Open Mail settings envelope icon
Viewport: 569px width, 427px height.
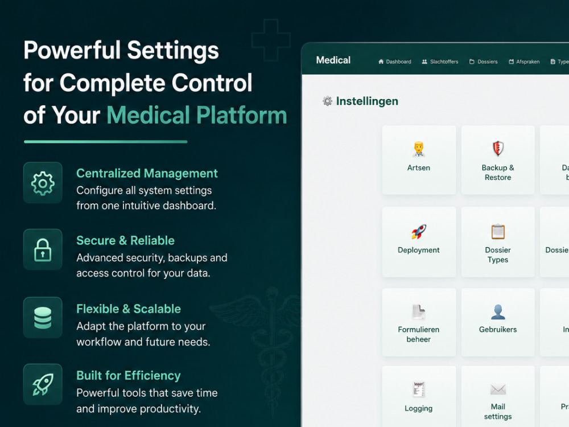(x=498, y=389)
